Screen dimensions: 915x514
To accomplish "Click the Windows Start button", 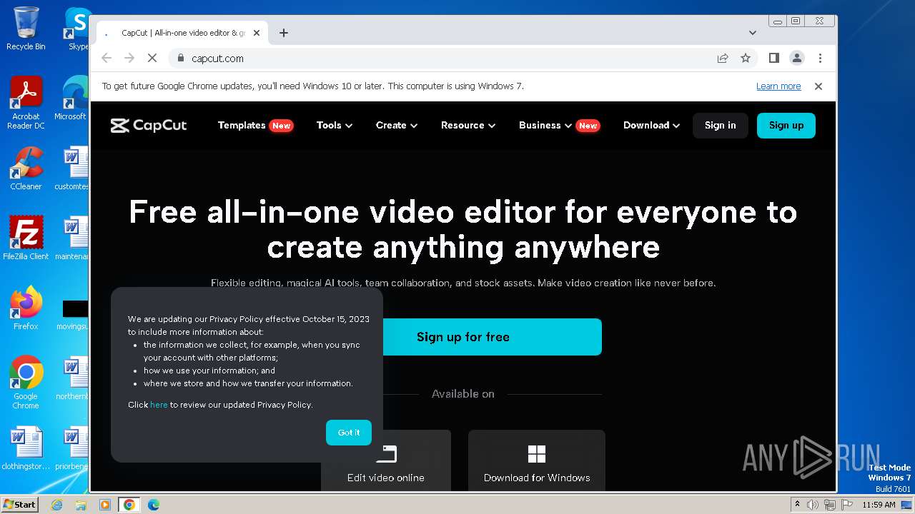I will 20,504.
